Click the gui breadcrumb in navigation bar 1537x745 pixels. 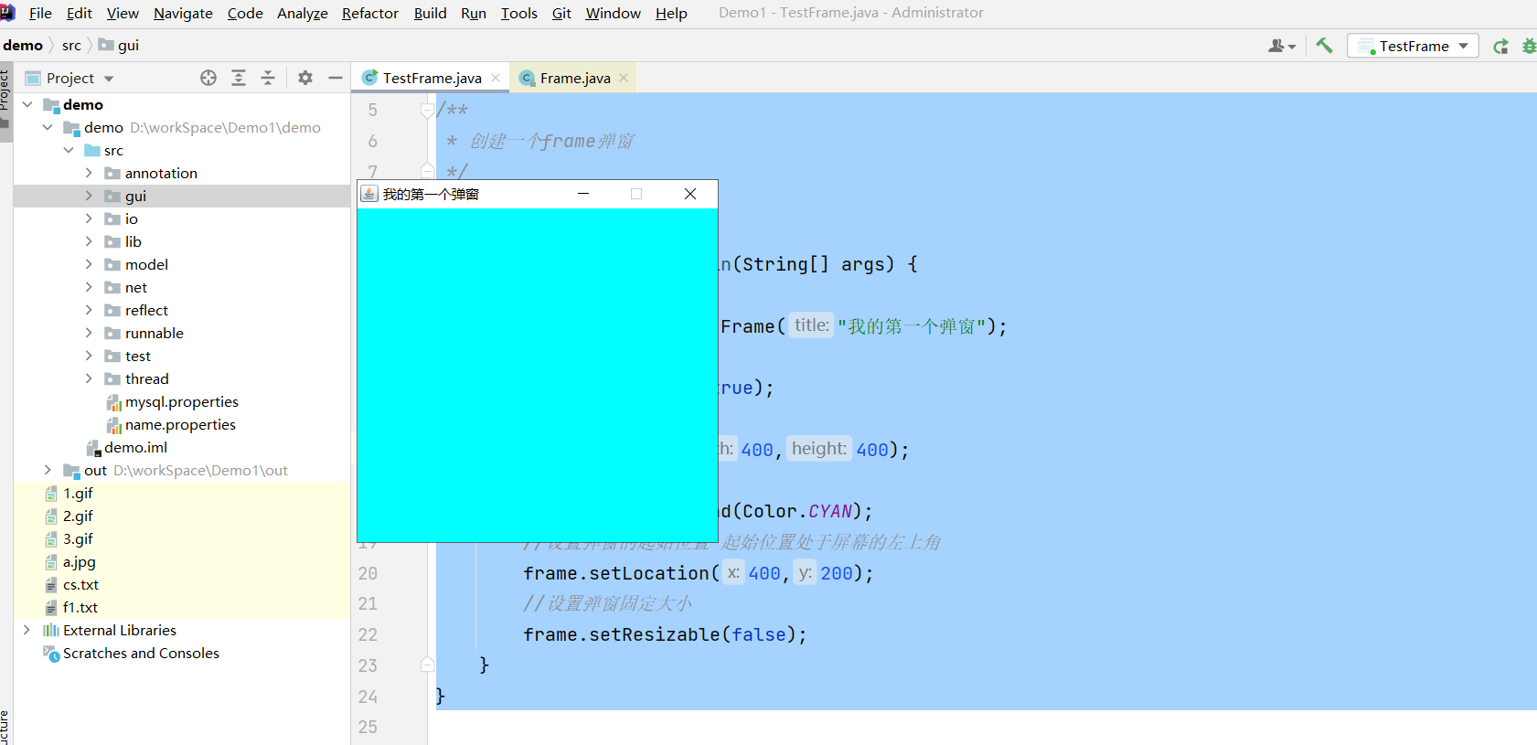(x=128, y=46)
